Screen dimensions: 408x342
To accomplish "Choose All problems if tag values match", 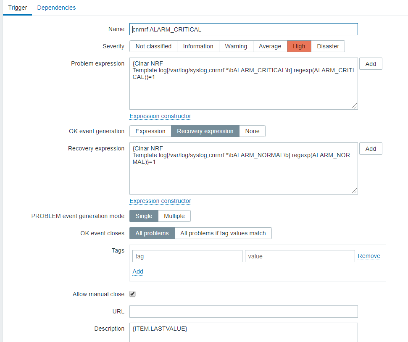I will click(223, 233).
